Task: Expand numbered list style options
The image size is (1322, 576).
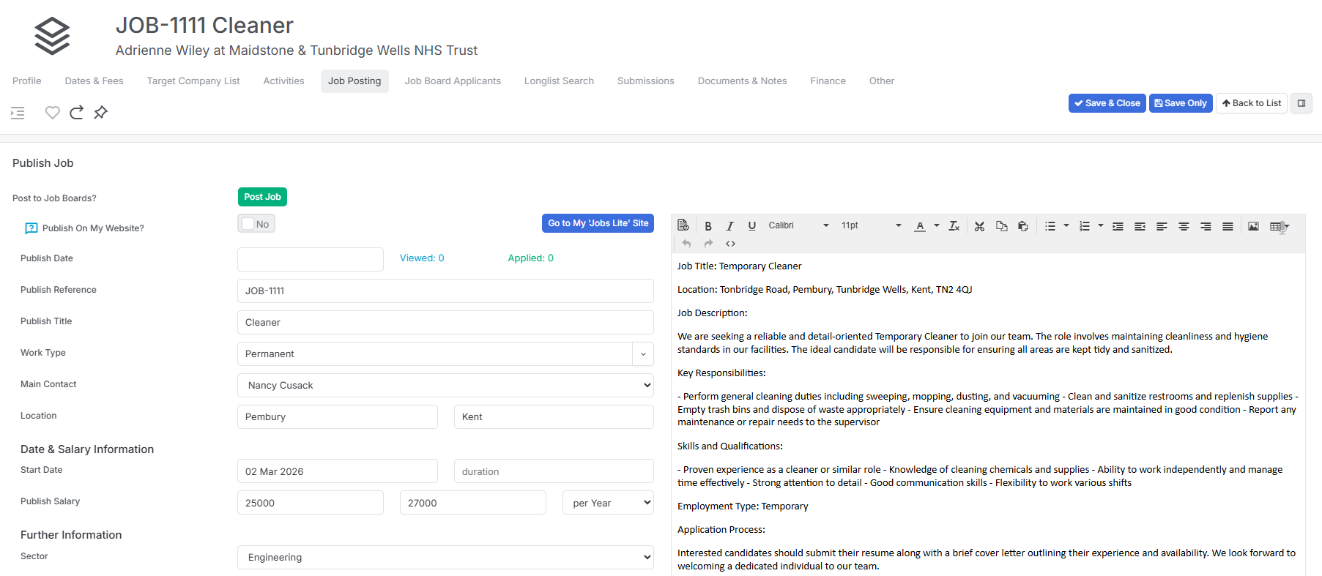Action: tap(1101, 226)
